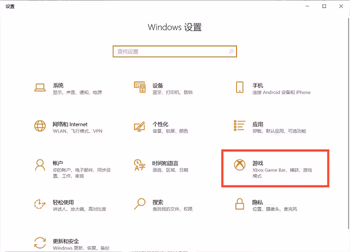The height and width of the screenshot is (252, 350).
Task: Click the 查找我的文件、权限 description
Action: pos(172,209)
